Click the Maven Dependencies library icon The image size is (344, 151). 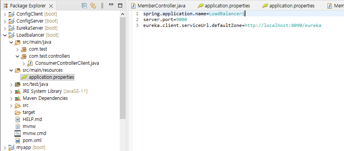pos(18,98)
